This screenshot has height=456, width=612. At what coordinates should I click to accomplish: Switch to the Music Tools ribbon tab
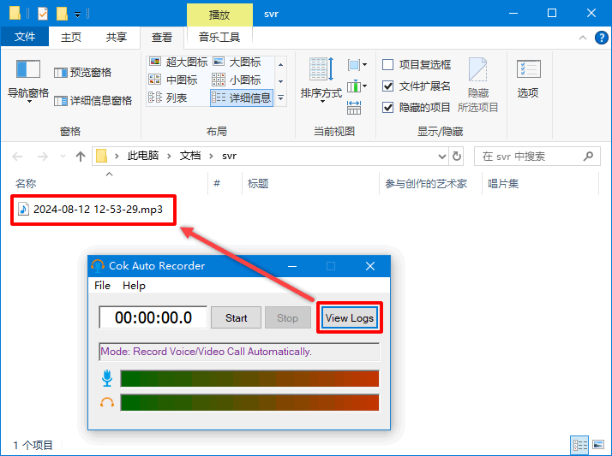[219, 37]
